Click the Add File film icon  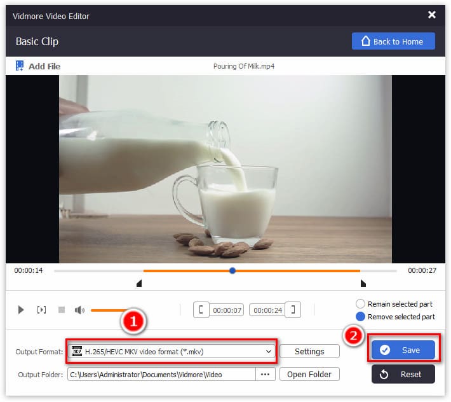tap(20, 66)
